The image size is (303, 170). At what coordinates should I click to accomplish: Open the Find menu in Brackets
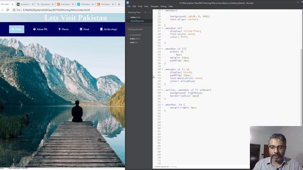click(140, 6)
